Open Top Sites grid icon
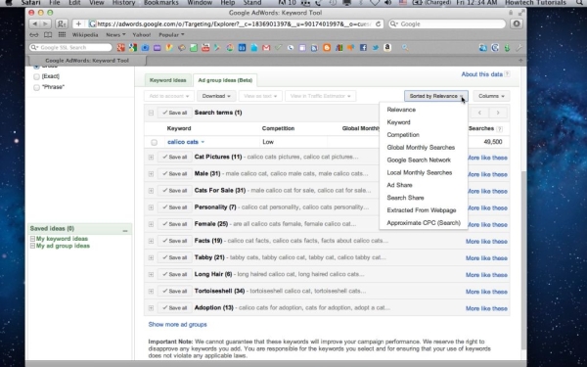This screenshot has width=587, height=367. click(x=63, y=35)
